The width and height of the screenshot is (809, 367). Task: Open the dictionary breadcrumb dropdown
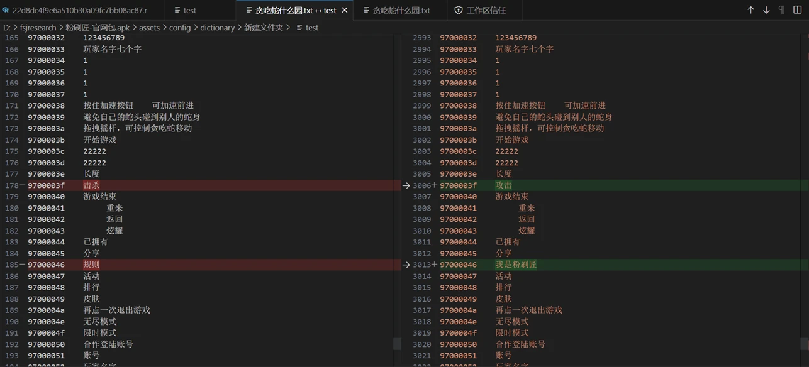[x=217, y=28]
